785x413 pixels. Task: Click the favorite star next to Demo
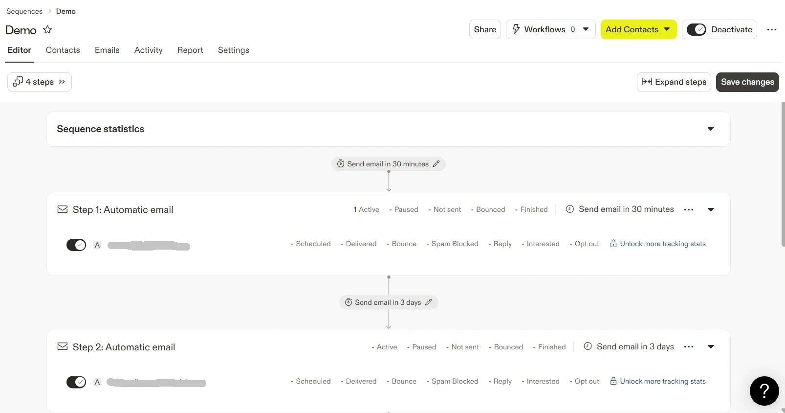47,30
